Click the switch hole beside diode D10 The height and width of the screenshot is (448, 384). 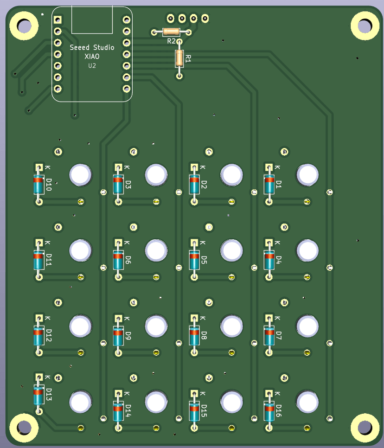(80, 174)
